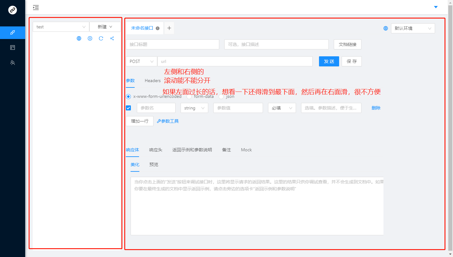This screenshot has height=257, width=453.
Task: Uncheck the parameter row checkbox
Action: click(128, 108)
